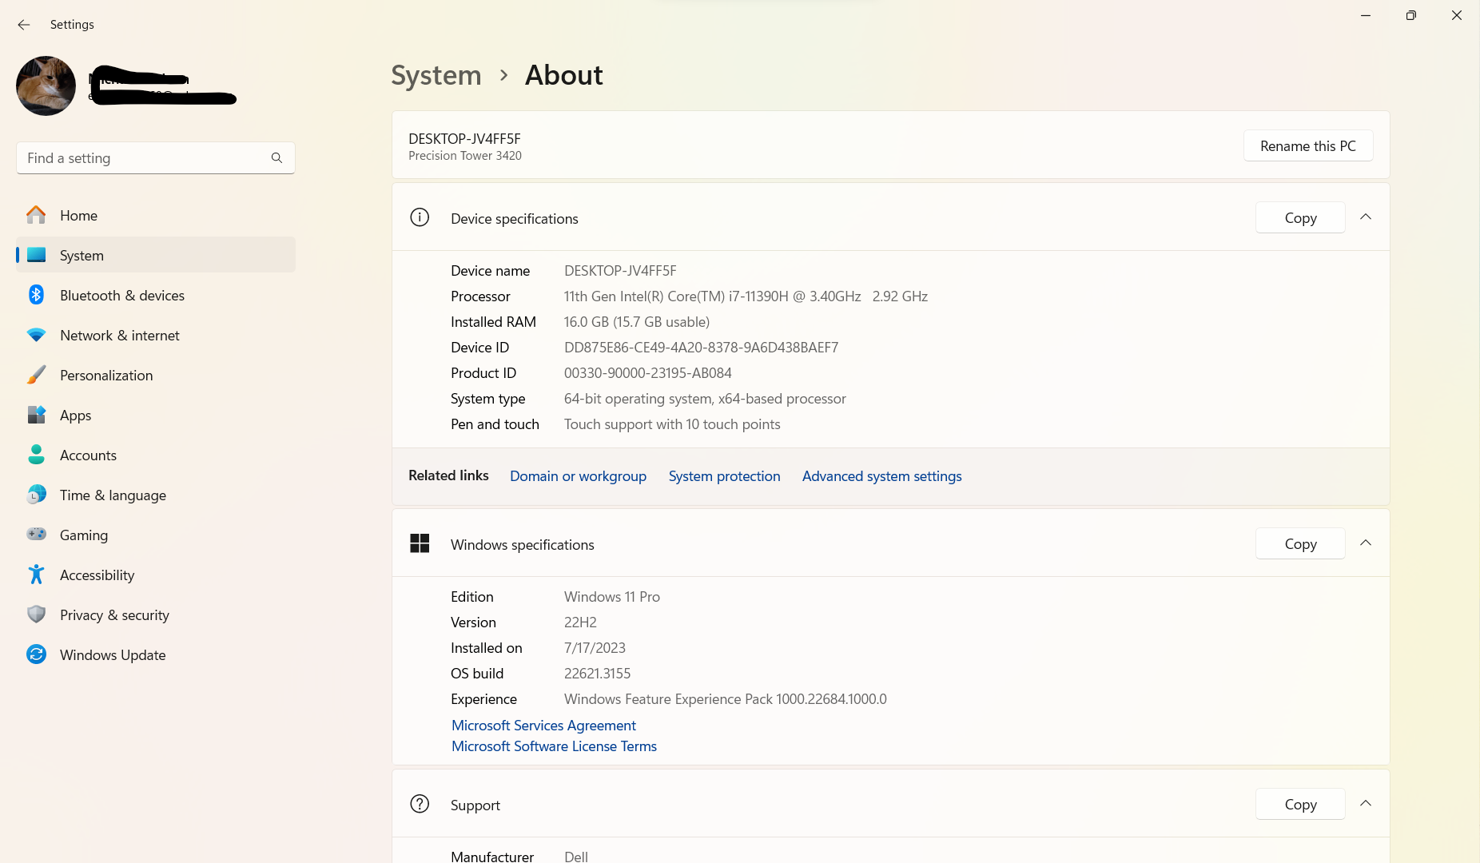Image resolution: width=1480 pixels, height=863 pixels.
Task: Open the Apps settings category
Action: (76, 416)
